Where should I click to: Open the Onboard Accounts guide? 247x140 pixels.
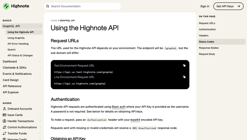20,109
